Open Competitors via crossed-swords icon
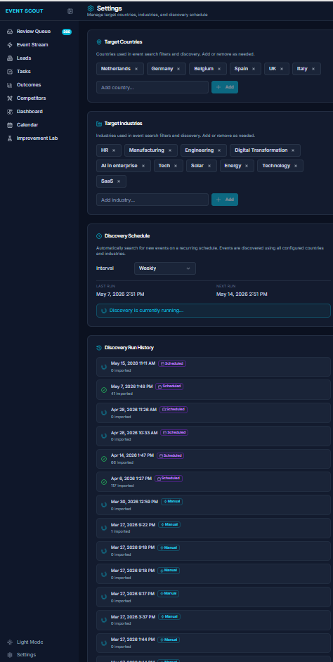This screenshot has width=333, height=662. click(10, 98)
